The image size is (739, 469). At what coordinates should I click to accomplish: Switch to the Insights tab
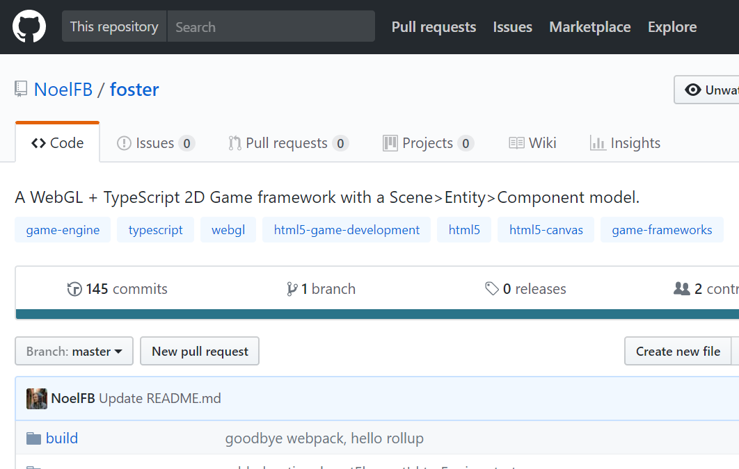click(625, 143)
